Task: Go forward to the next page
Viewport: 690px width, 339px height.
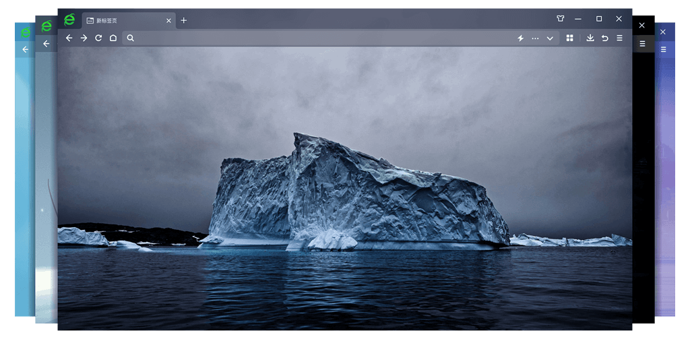Action: pos(84,38)
